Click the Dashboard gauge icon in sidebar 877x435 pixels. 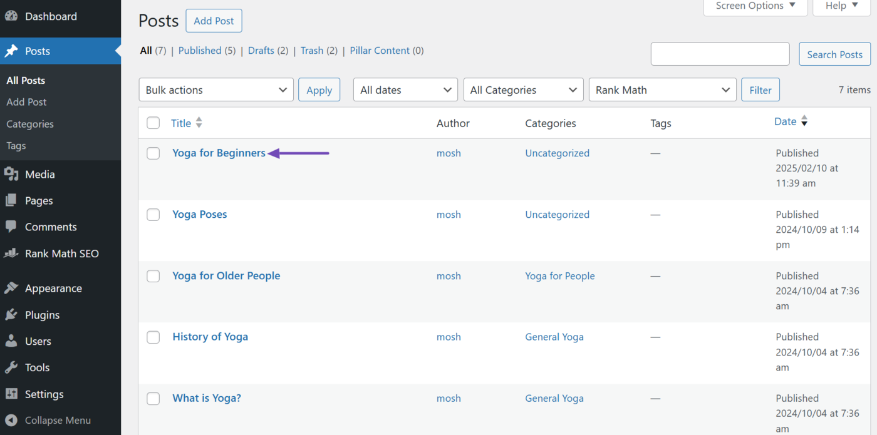11,16
